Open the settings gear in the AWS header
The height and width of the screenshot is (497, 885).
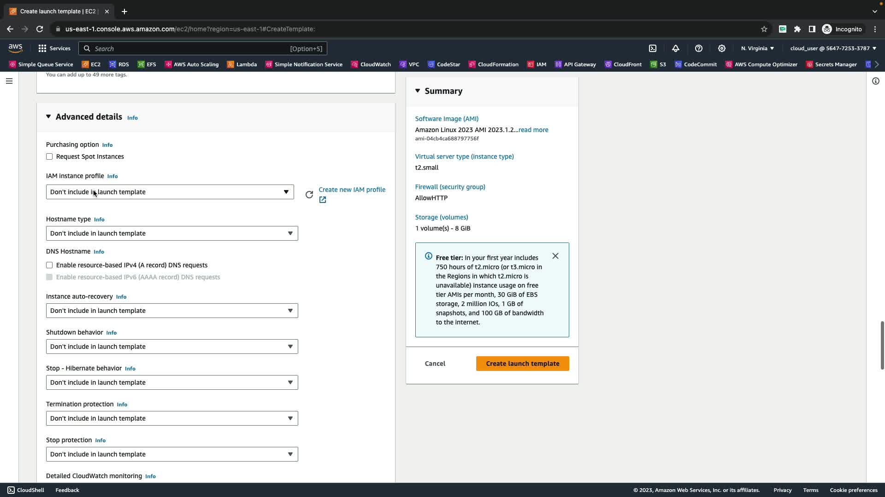tap(722, 48)
